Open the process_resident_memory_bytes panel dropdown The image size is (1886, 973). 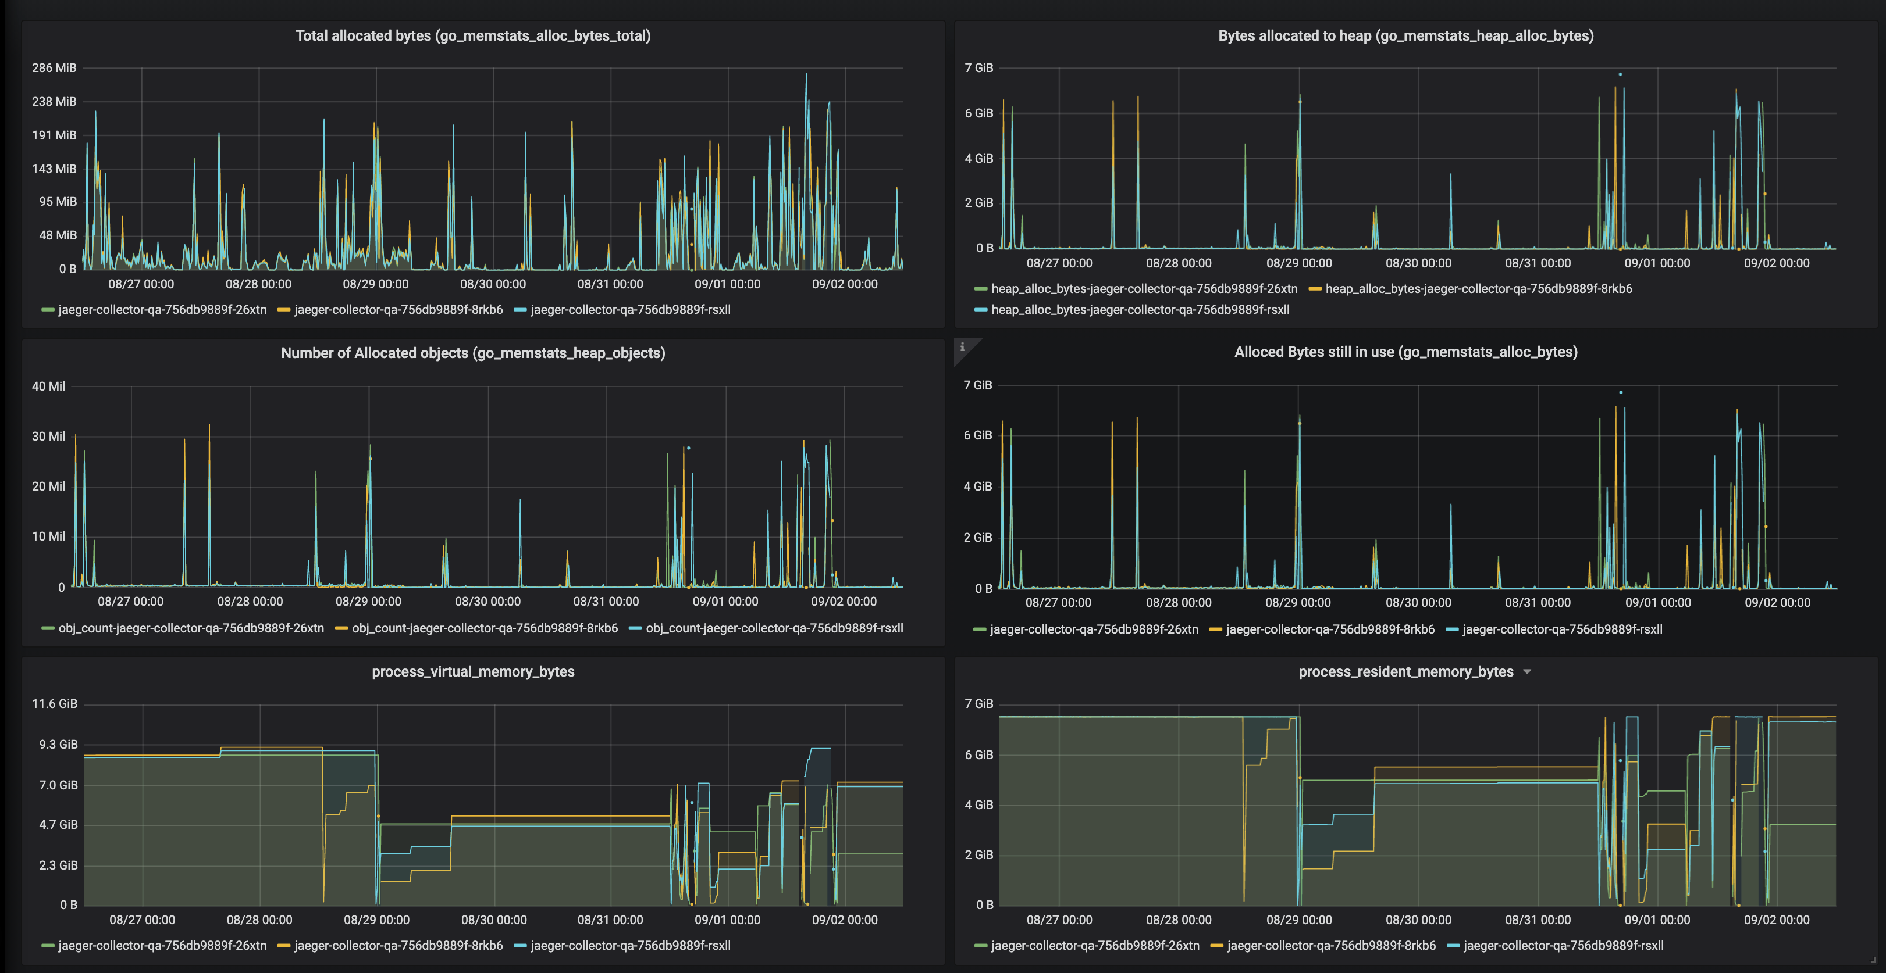(x=1527, y=671)
